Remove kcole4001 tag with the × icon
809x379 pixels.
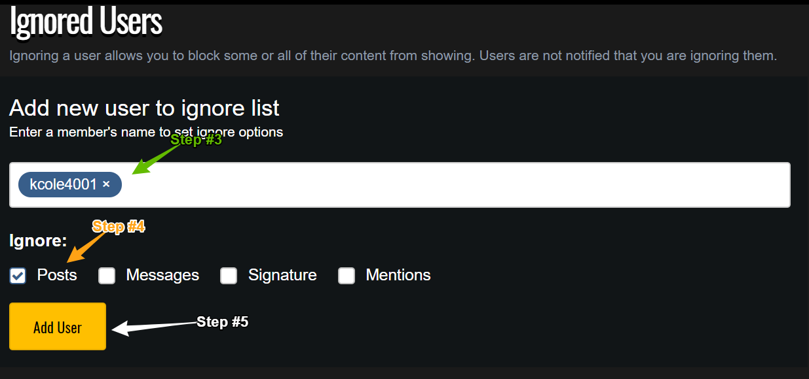106,185
